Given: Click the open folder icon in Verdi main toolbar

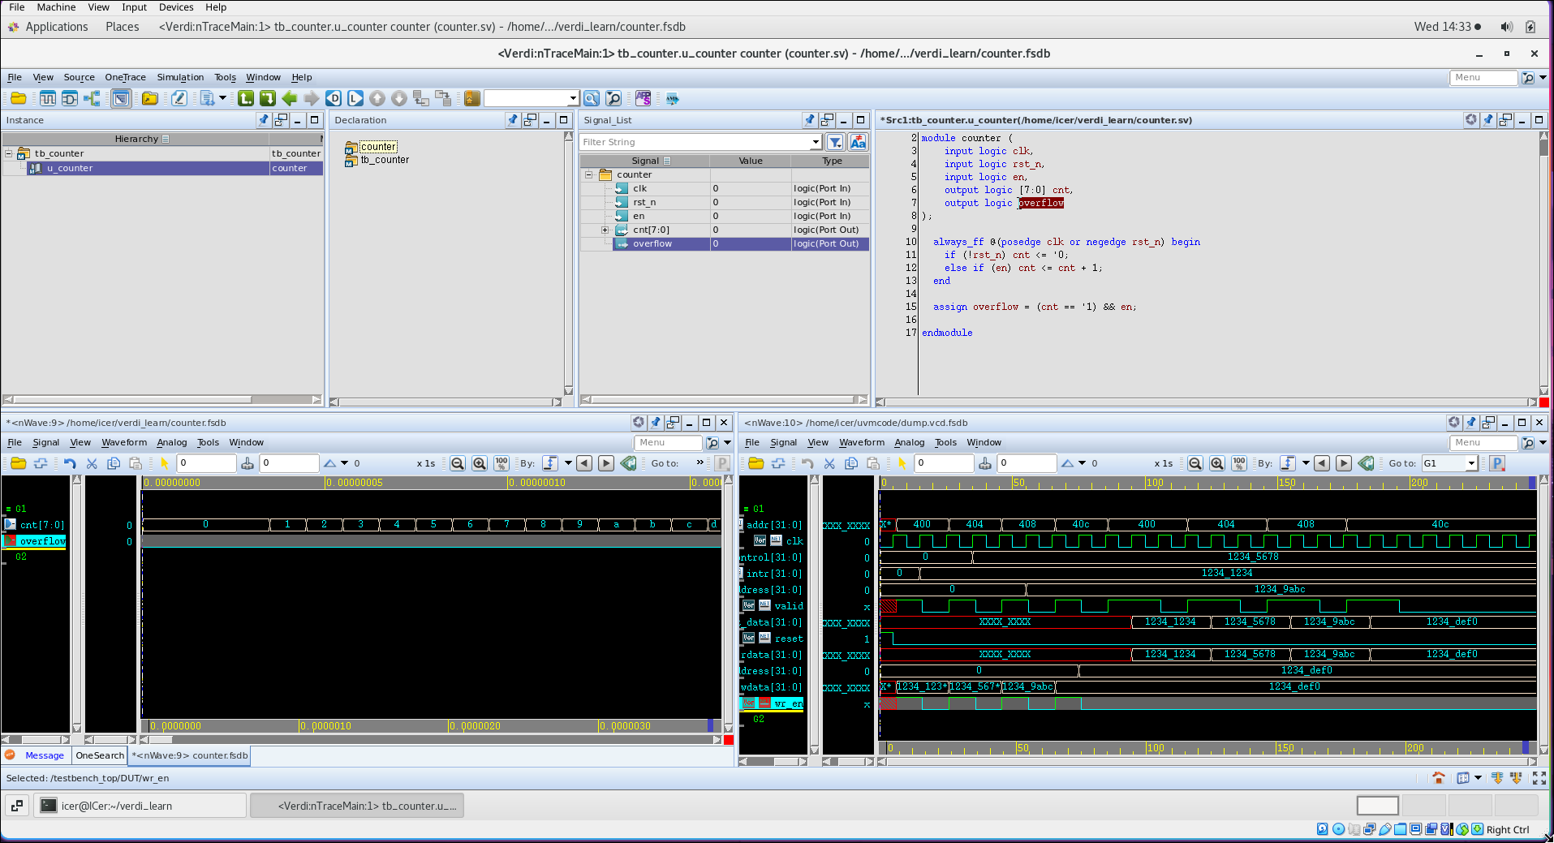Looking at the screenshot, I should (18, 98).
